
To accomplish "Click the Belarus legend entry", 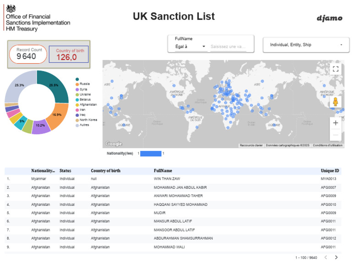I will click(83, 99).
